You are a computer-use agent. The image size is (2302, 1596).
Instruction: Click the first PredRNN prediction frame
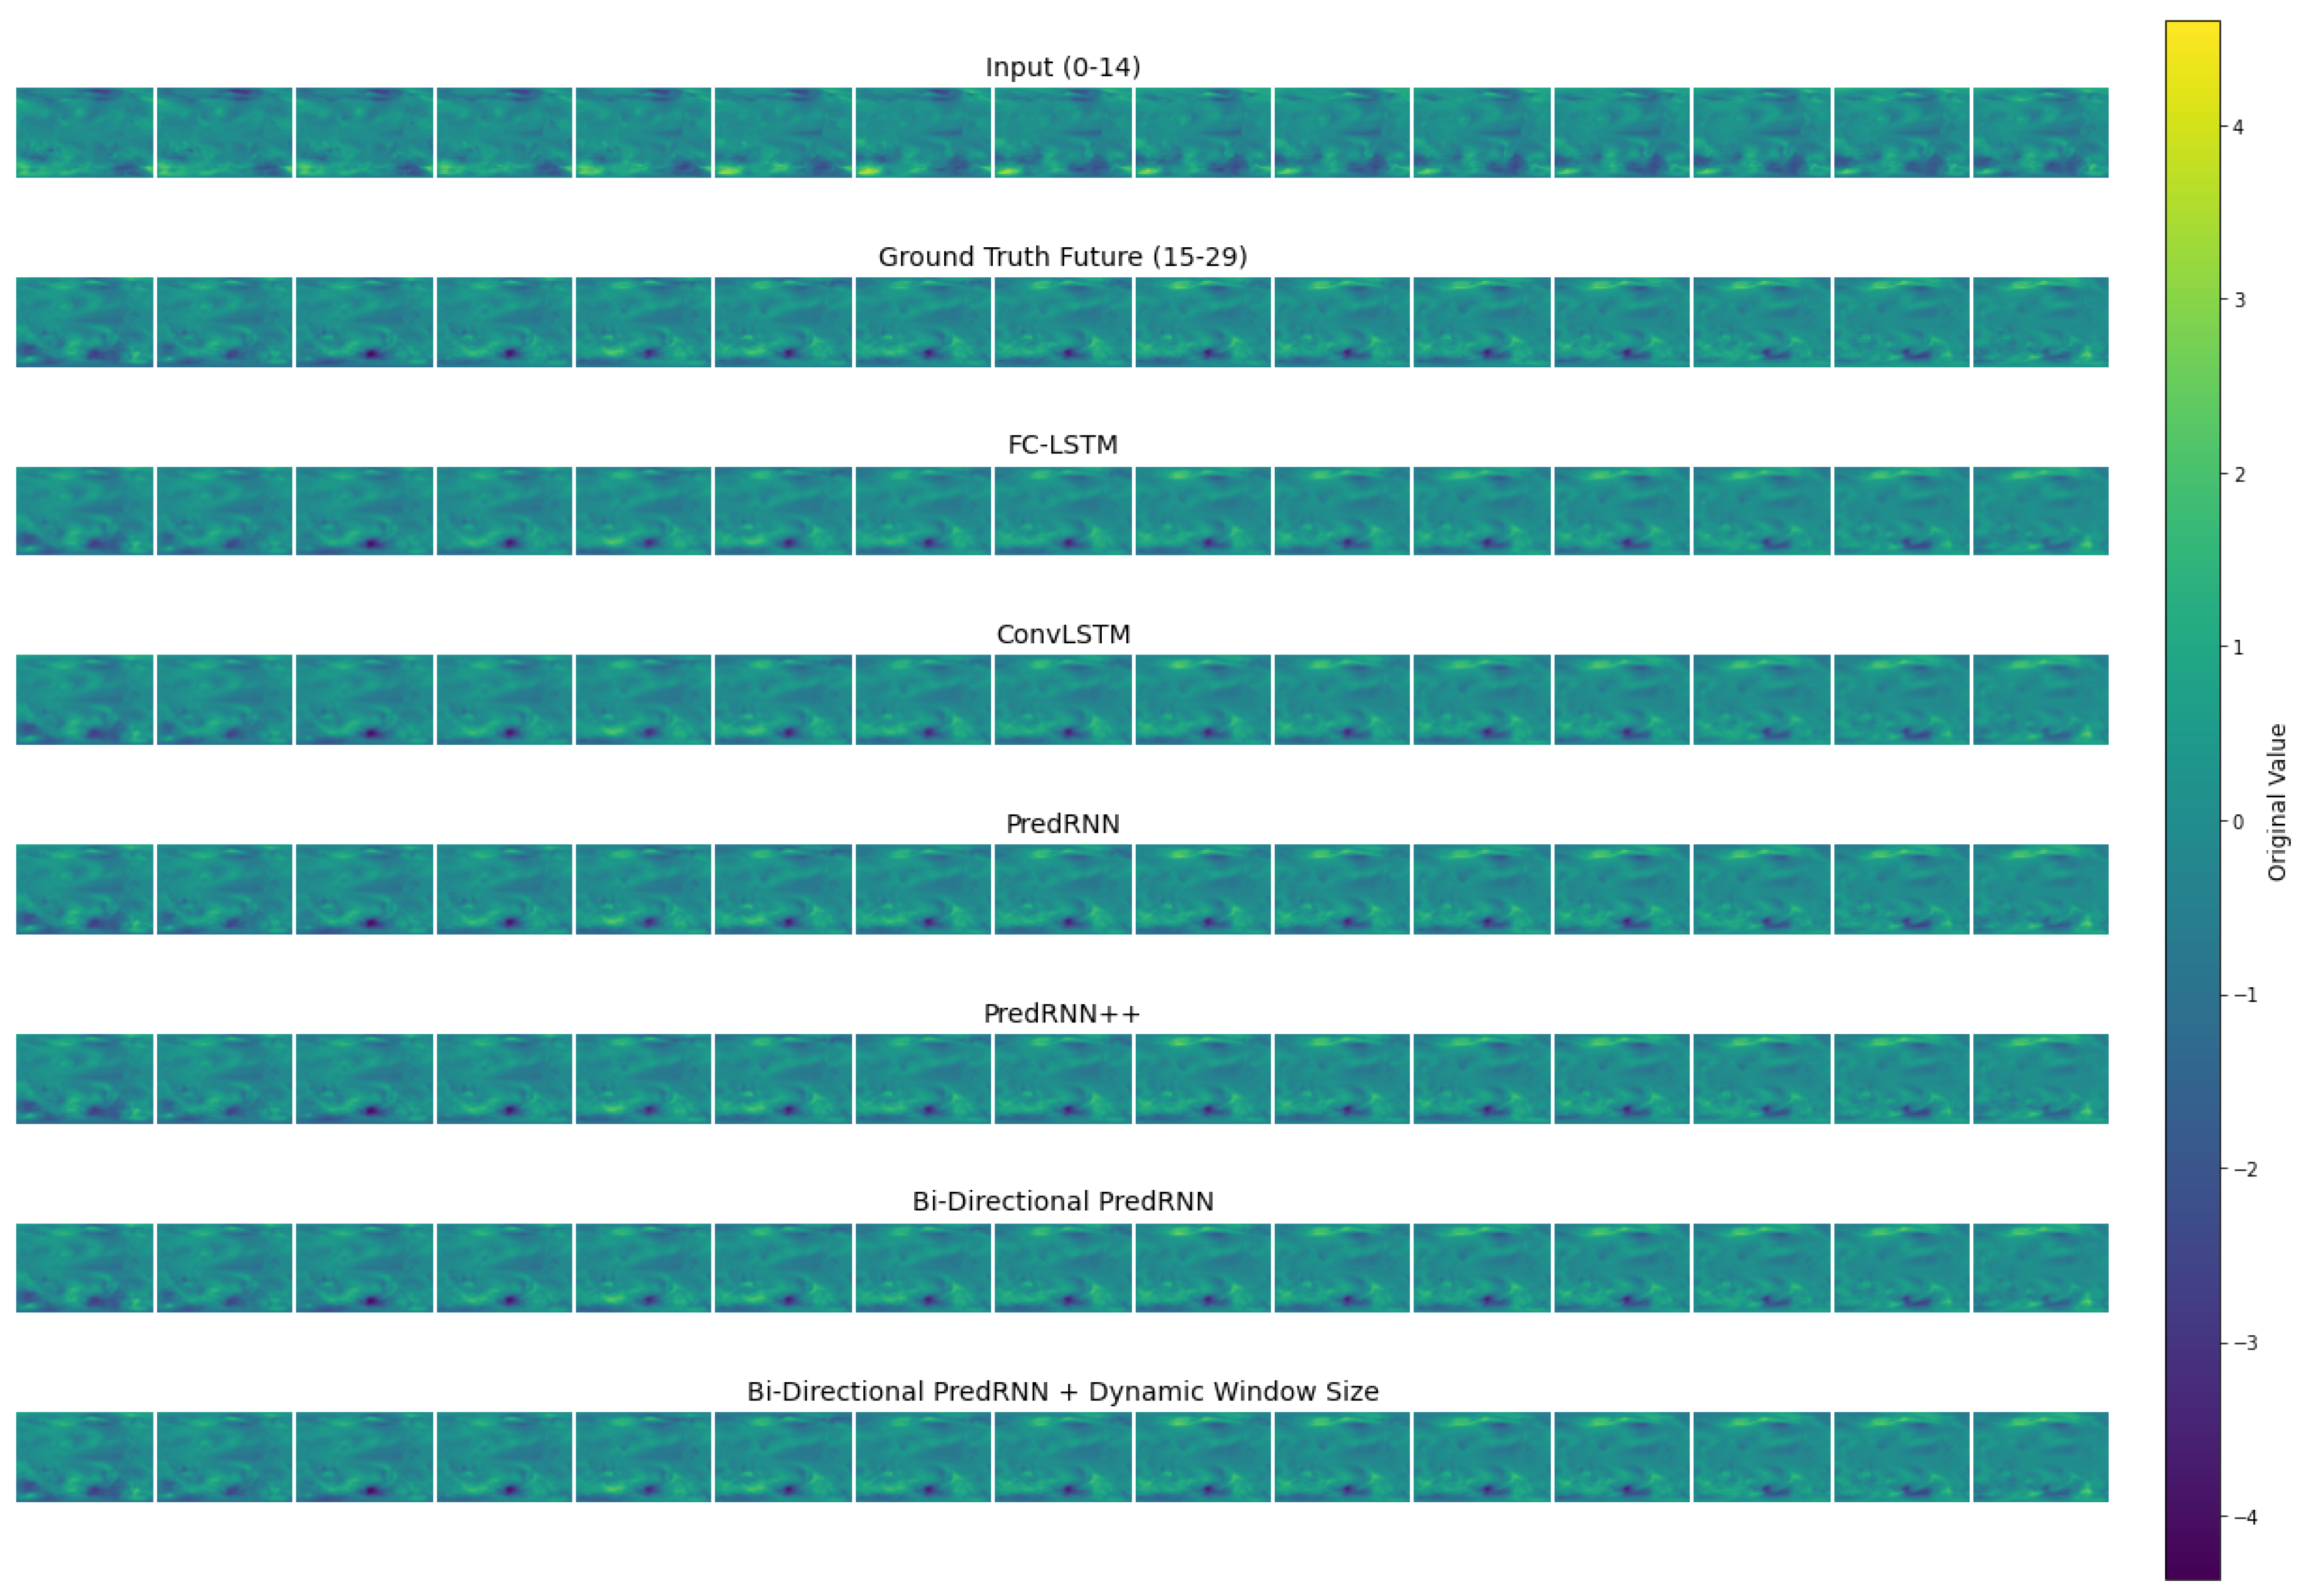pyautogui.click(x=84, y=889)
